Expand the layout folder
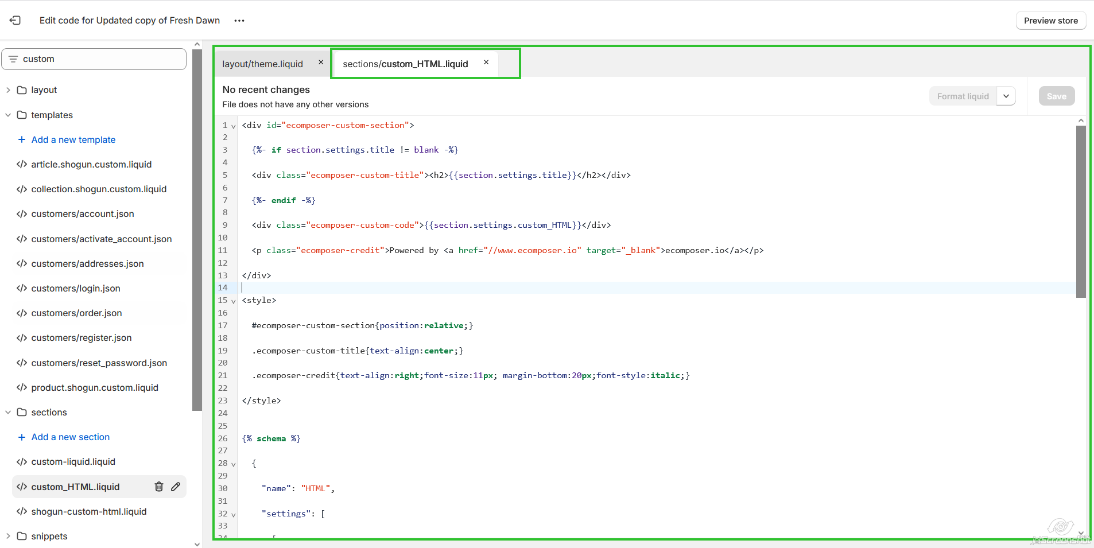Viewport: 1094px width, 548px height. click(8, 90)
